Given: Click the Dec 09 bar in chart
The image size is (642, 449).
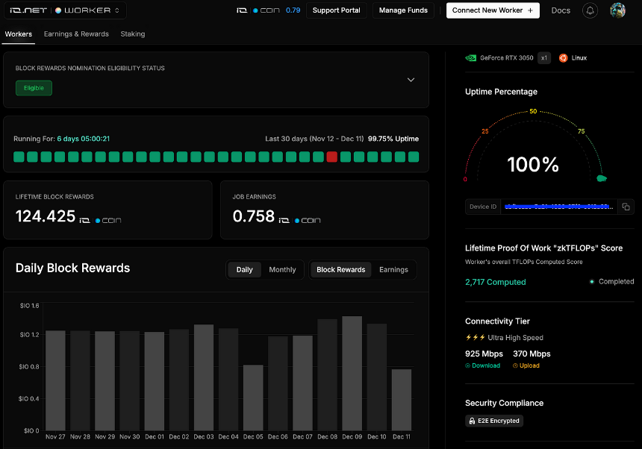Looking at the screenshot, I should (x=352, y=374).
